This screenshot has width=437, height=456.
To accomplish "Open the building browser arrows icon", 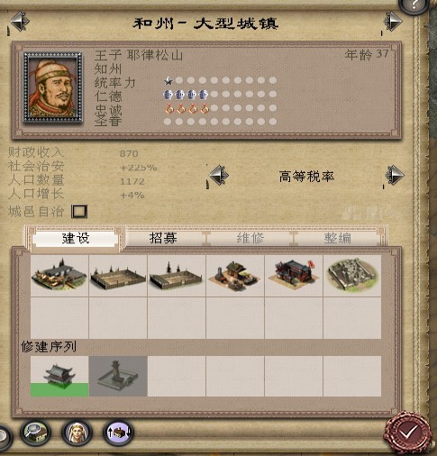I will (x=118, y=433).
